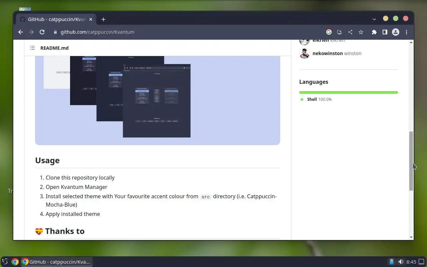Select the GitHub - catppuccin/Kvantum tab

click(55, 19)
